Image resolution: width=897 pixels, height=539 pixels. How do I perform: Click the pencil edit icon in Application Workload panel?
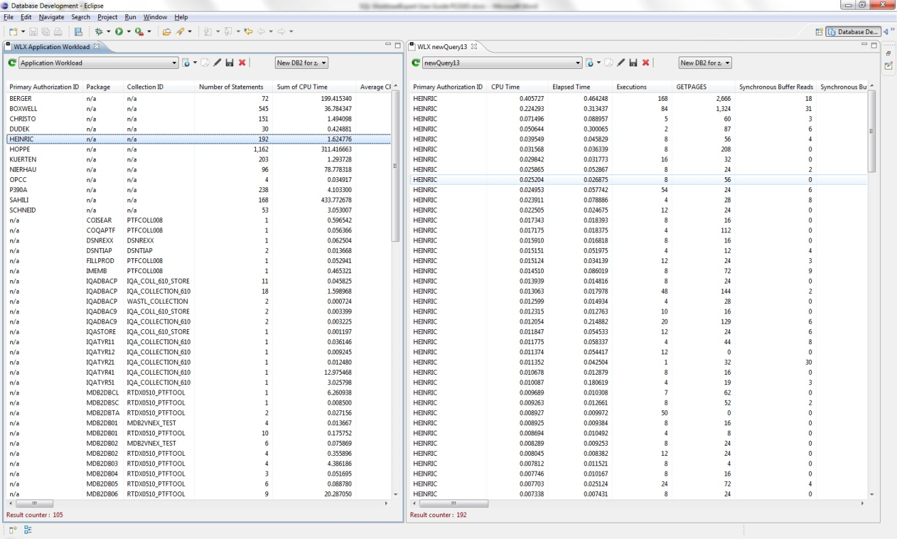point(217,63)
